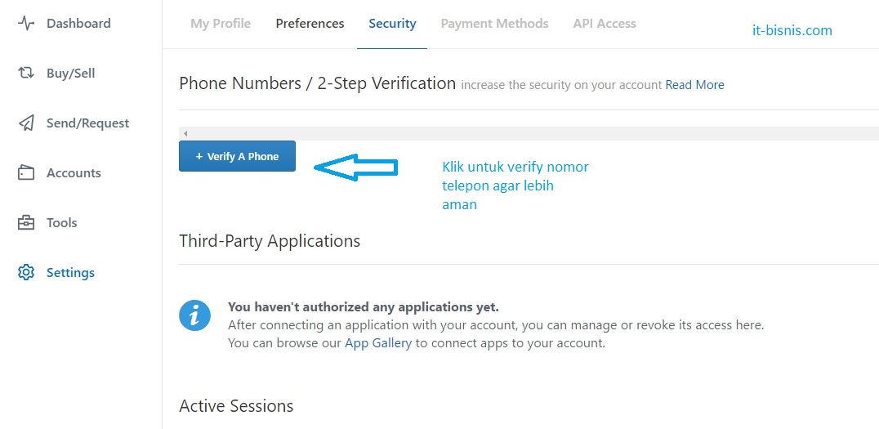879x429 pixels.
Task: Go to Buy/Sell in the sidebar
Action: 70,74
